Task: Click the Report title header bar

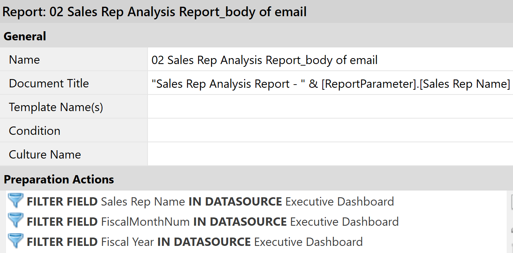Action: pos(154,12)
